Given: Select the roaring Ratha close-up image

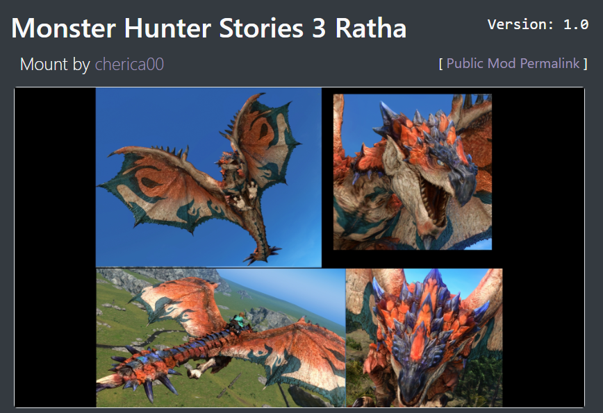Looking at the screenshot, I should (412, 171).
